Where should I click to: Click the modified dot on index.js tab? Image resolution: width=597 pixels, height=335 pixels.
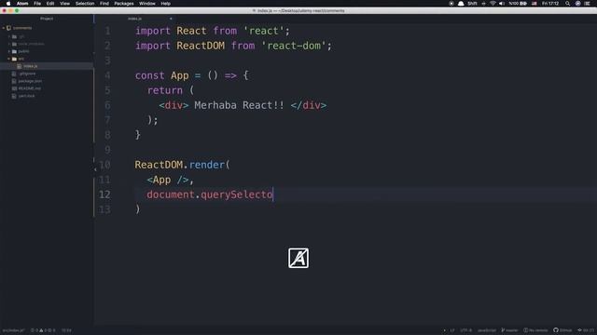(171, 19)
